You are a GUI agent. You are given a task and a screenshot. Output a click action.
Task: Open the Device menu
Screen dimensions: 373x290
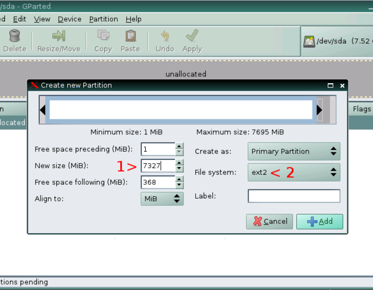pyautogui.click(x=70, y=19)
